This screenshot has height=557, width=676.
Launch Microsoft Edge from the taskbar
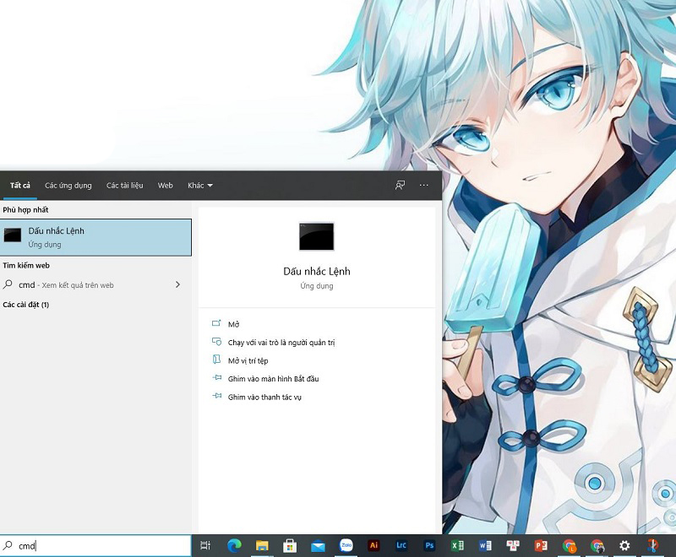234,545
